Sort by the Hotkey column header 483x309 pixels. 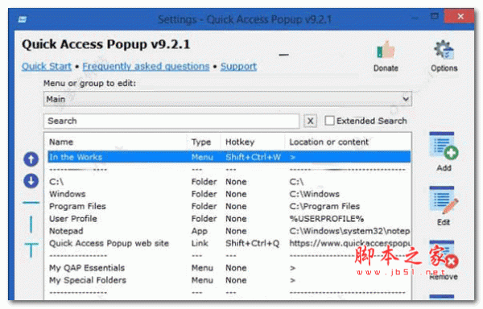click(253, 142)
